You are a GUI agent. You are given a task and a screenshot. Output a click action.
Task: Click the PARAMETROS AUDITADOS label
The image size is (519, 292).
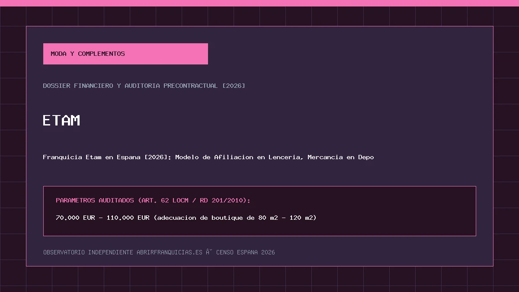coord(153,200)
